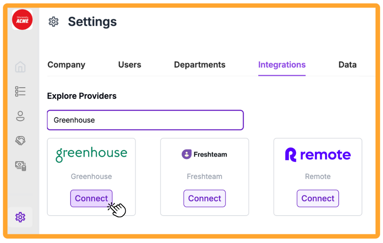Open the Departments tab
The height and width of the screenshot is (243, 383).
coord(200,64)
